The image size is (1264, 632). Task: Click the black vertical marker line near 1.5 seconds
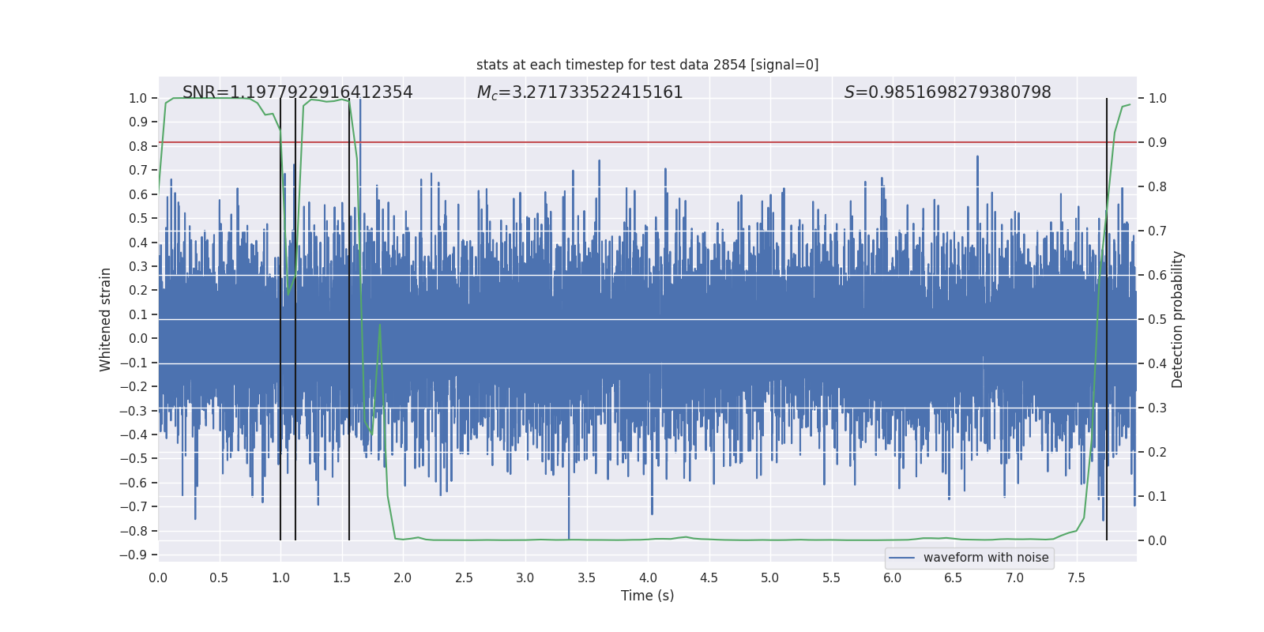[349, 319]
